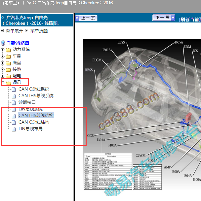Collapse the 通讯 folder node

2,83
